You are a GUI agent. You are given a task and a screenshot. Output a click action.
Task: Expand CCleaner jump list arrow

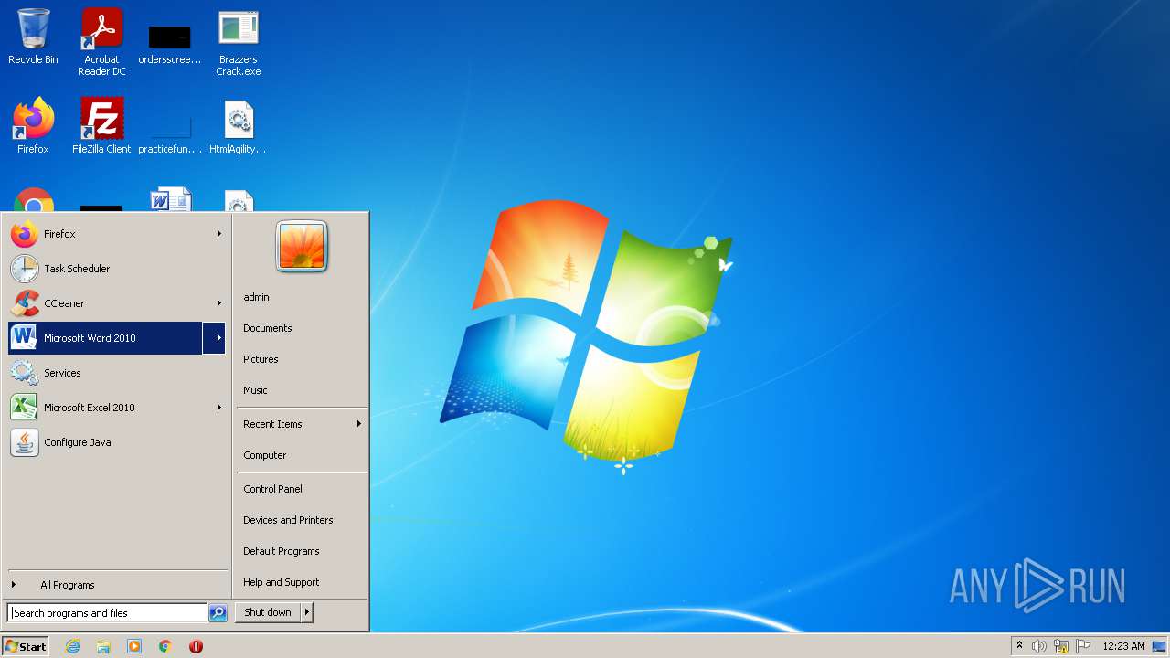(218, 303)
